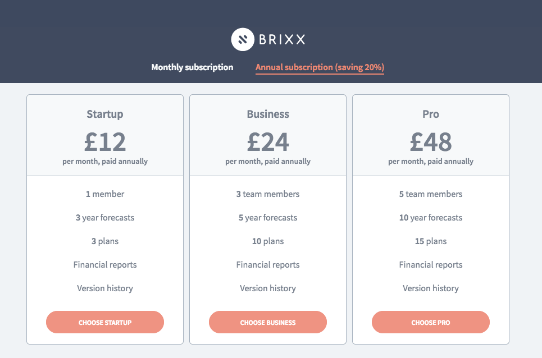Click the Pro plan heading
The width and height of the screenshot is (542, 358).
[x=431, y=114]
